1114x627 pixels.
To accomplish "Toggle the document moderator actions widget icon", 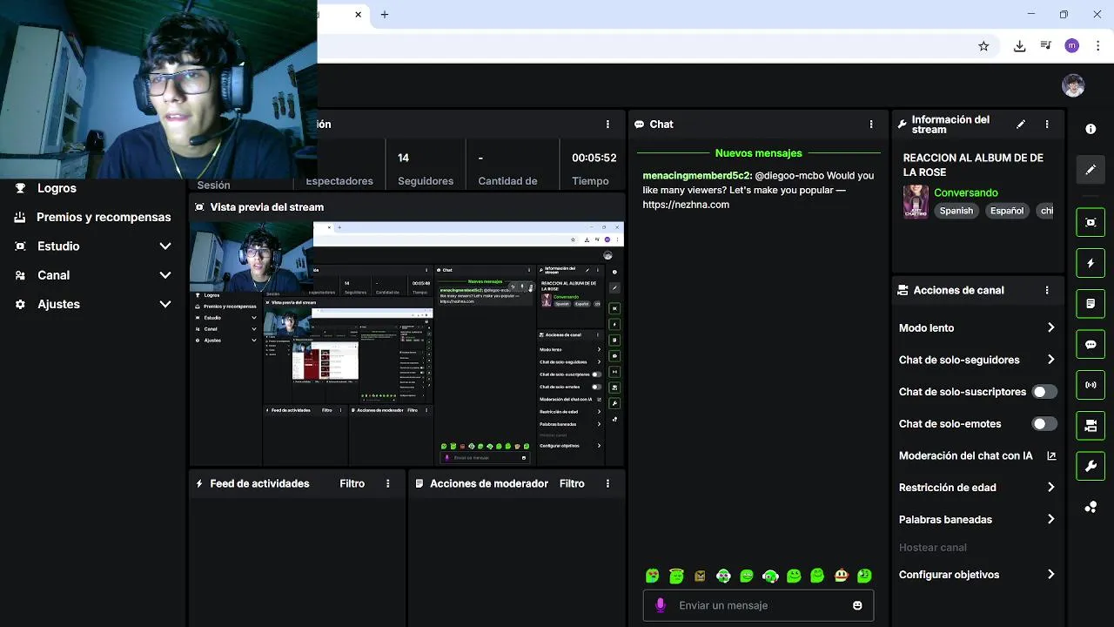I will (x=1091, y=304).
